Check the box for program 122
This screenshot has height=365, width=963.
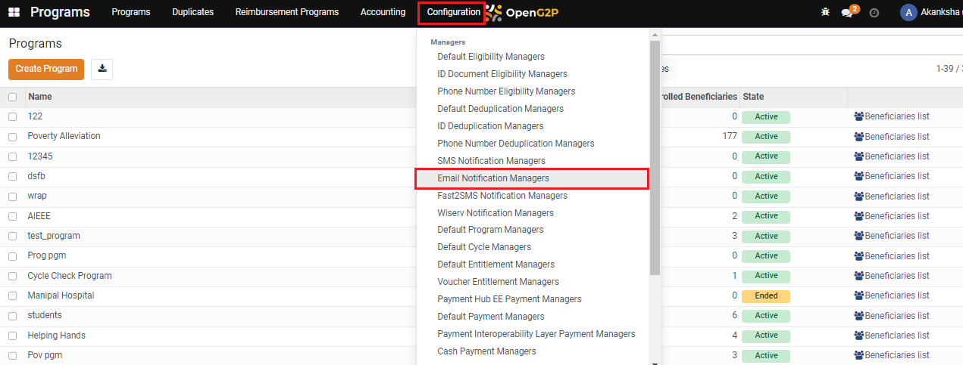[x=12, y=116]
